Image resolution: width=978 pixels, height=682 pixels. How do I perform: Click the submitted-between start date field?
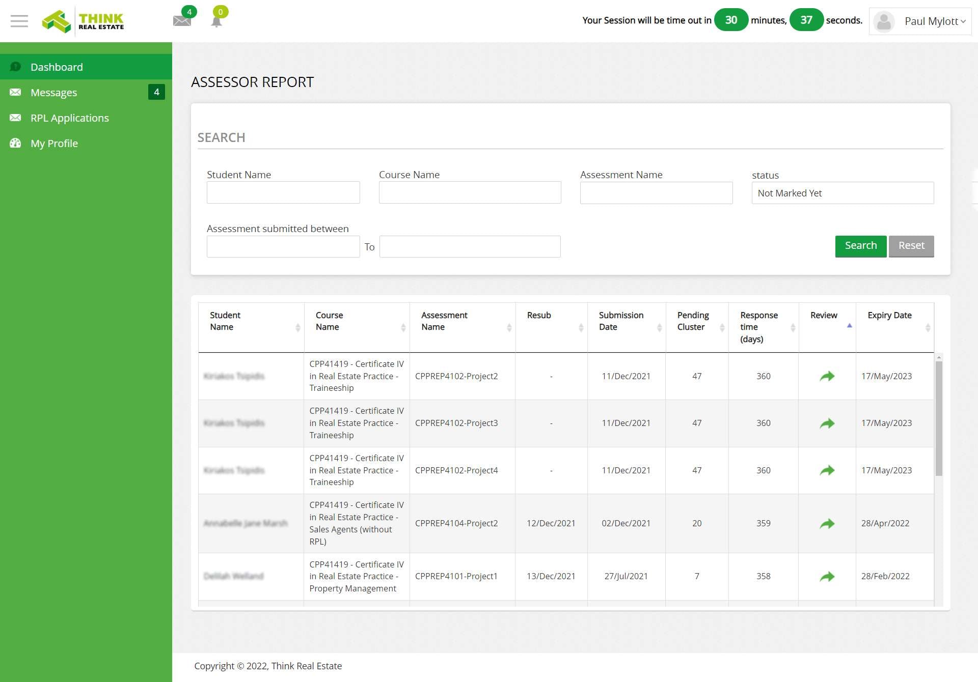[x=283, y=246]
